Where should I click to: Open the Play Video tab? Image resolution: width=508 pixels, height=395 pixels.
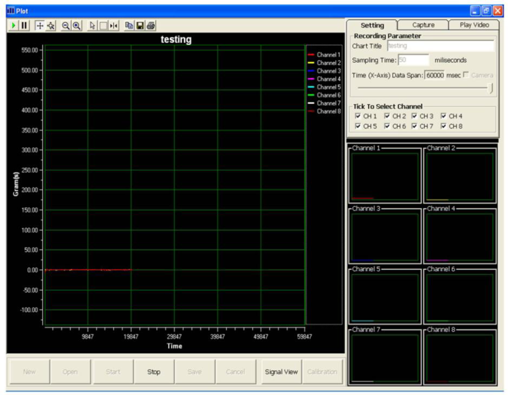point(474,25)
